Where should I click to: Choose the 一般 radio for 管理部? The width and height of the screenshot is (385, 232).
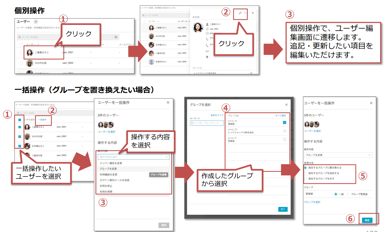(x=336, y=194)
